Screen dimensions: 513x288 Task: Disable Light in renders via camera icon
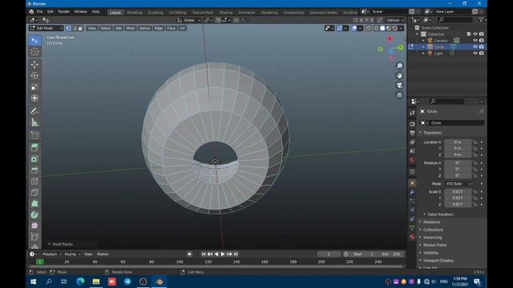pyautogui.click(x=482, y=54)
